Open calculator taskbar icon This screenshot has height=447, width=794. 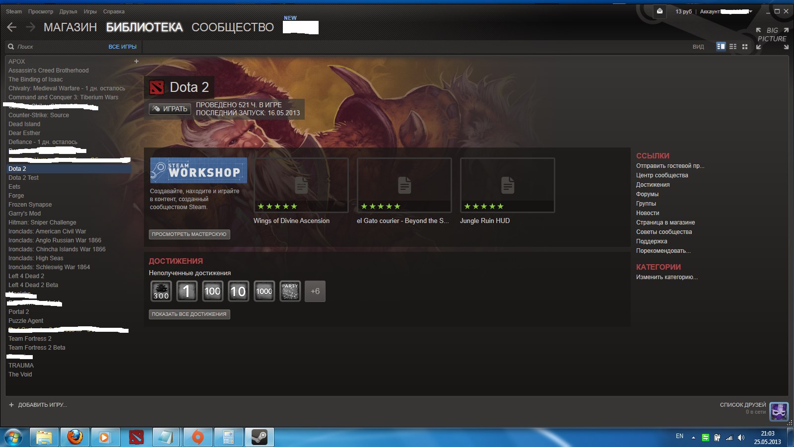click(228, 437)
